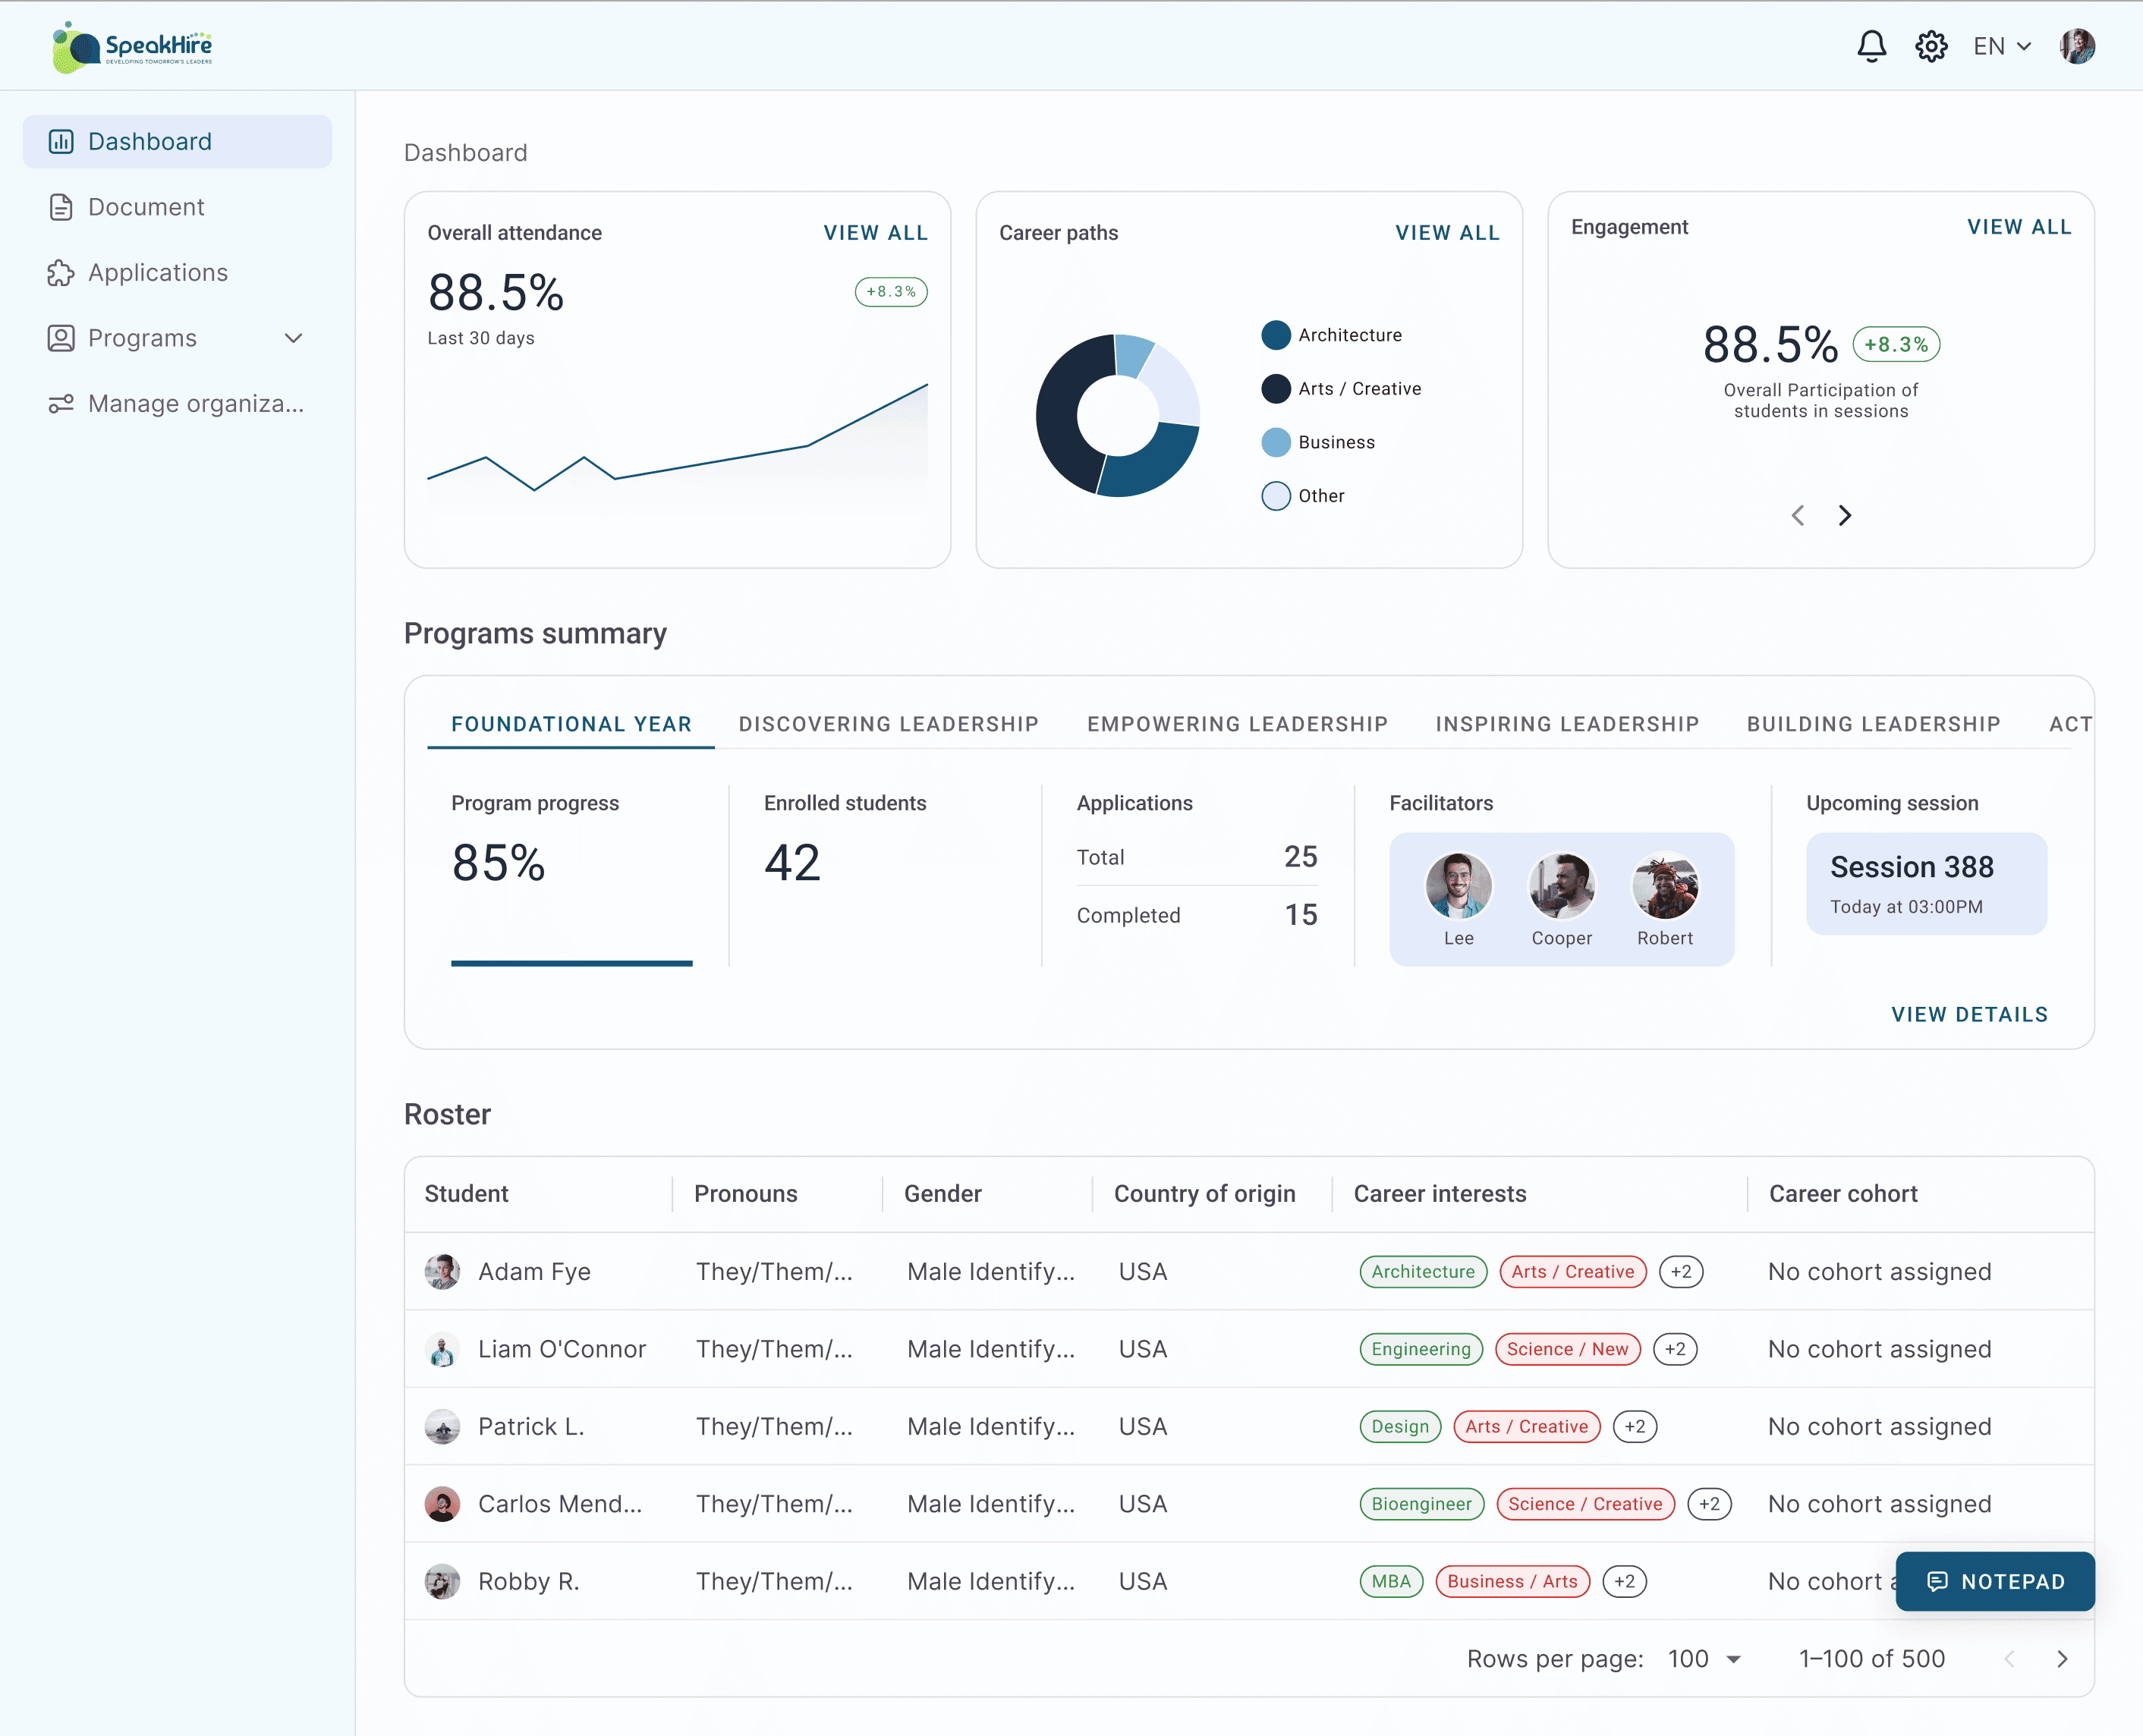Click the SpeakHire logo
This screenshot has width=2143, height=1736.
pos(132,47)
